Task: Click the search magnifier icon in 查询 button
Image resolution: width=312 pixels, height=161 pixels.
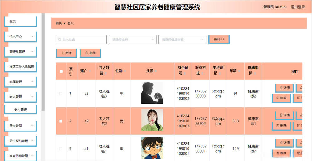Action: pyautogui.click(x=223, y=39)
